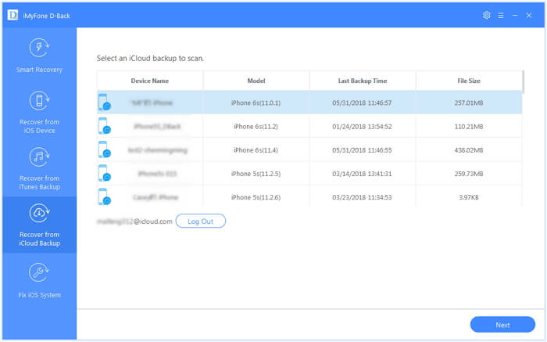
Task: Click the Log Out button
Action: [201, 221]
